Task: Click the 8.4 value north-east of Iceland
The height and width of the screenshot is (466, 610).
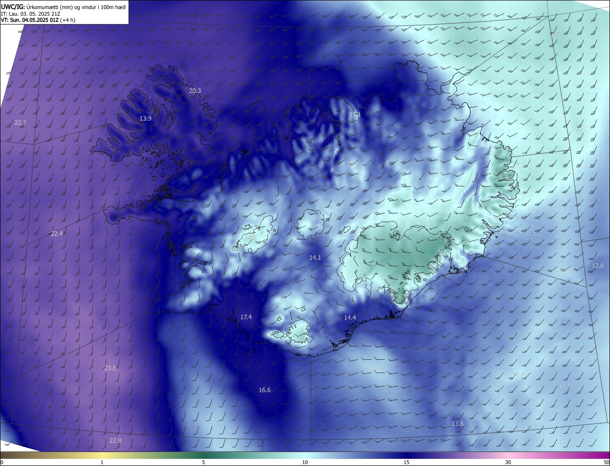Action: (465, 48)
